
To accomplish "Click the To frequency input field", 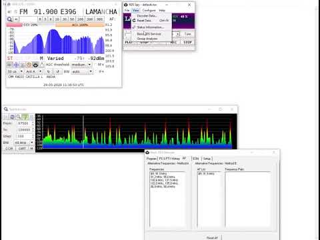I will pos(24,129).
